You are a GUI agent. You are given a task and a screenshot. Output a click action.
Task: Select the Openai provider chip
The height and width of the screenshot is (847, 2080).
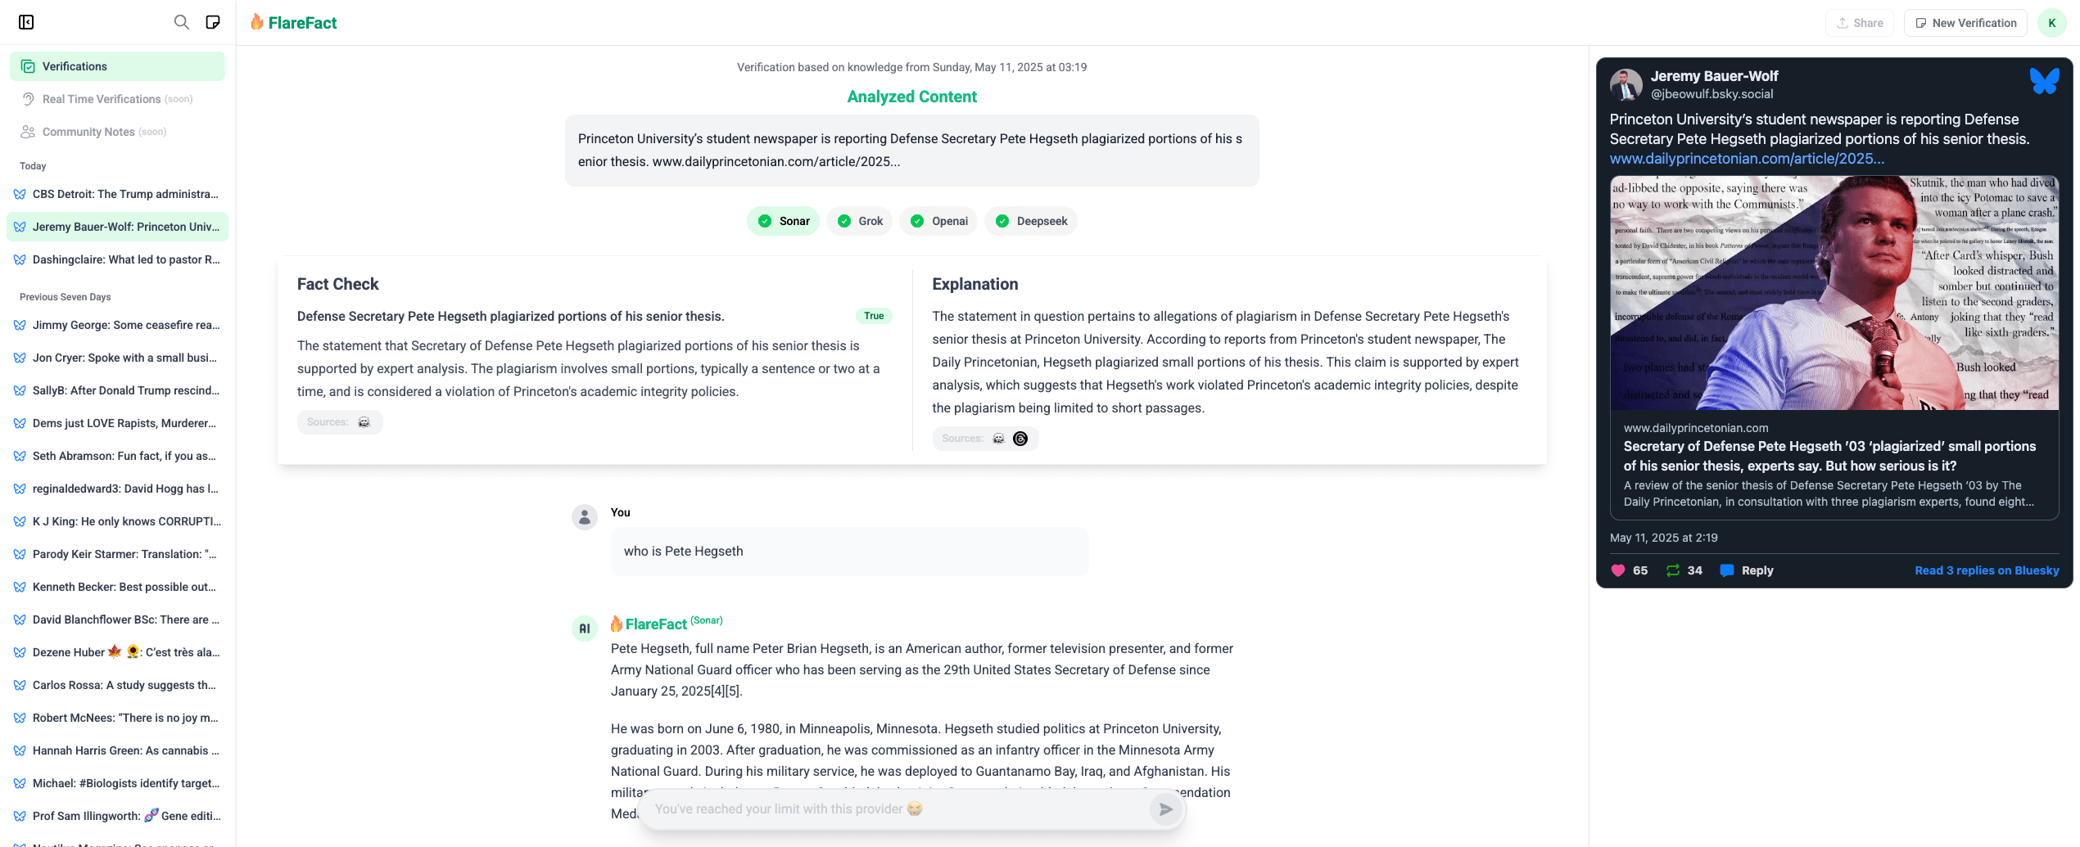click(938, 221)
